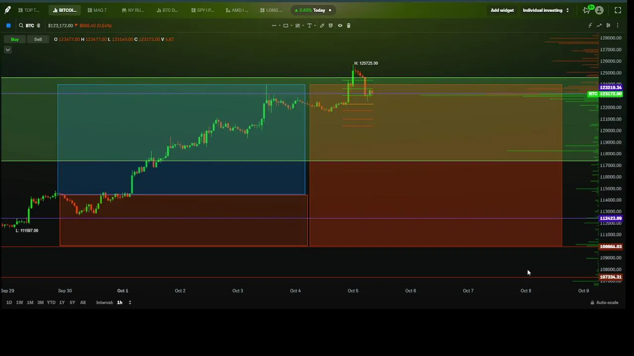The height and width of the screenshot is (356, 634).
Task: Click the 107334.31 red price label
Action: pos(610,277)
